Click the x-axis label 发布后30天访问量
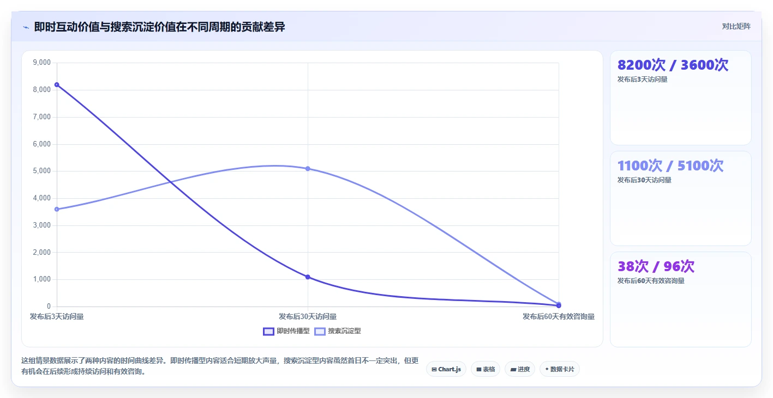The width and height of the screenshot is (773, 398). (x=308, y=316)
